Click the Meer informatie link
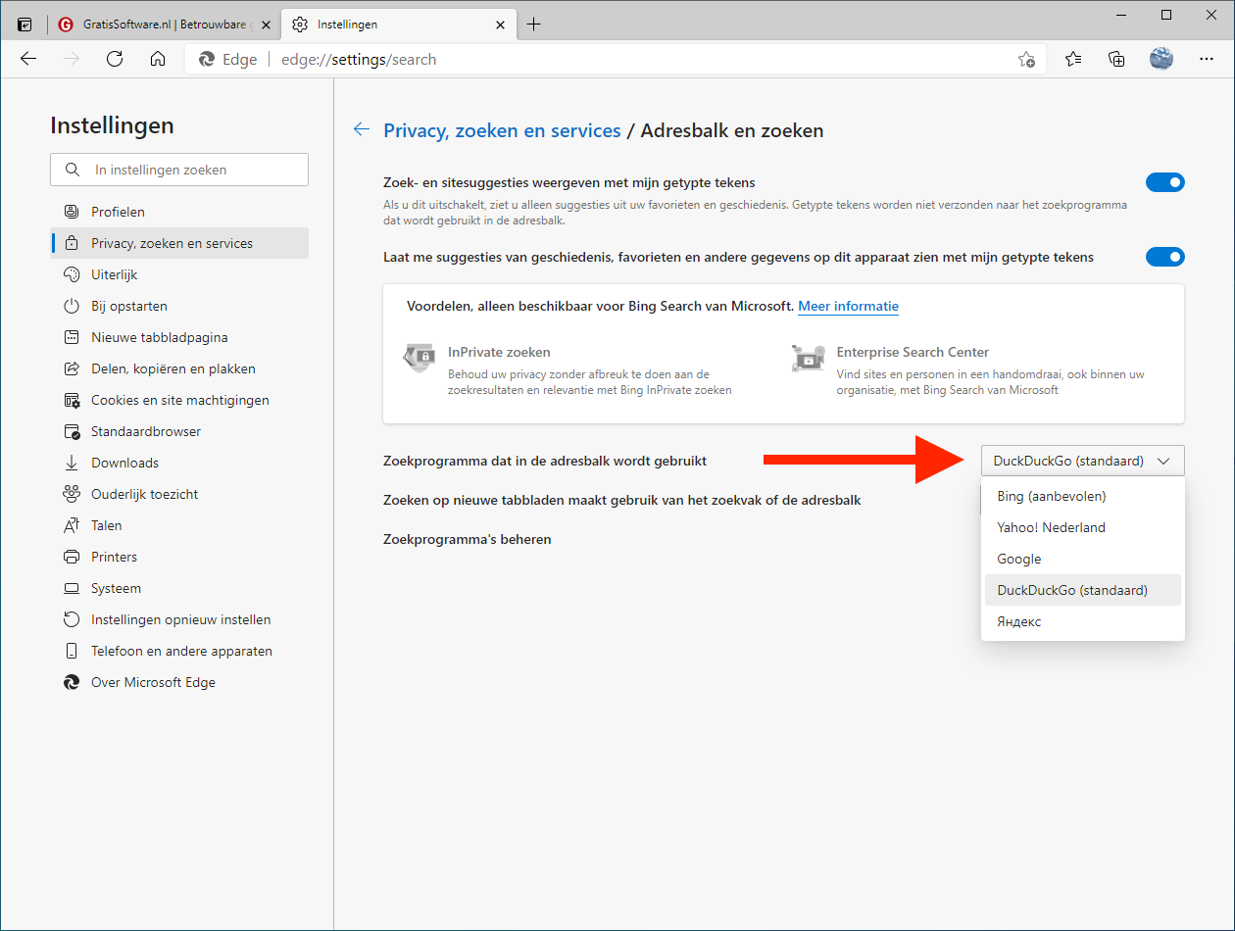This screenshot has height=931, width=1235. [848, 306]
